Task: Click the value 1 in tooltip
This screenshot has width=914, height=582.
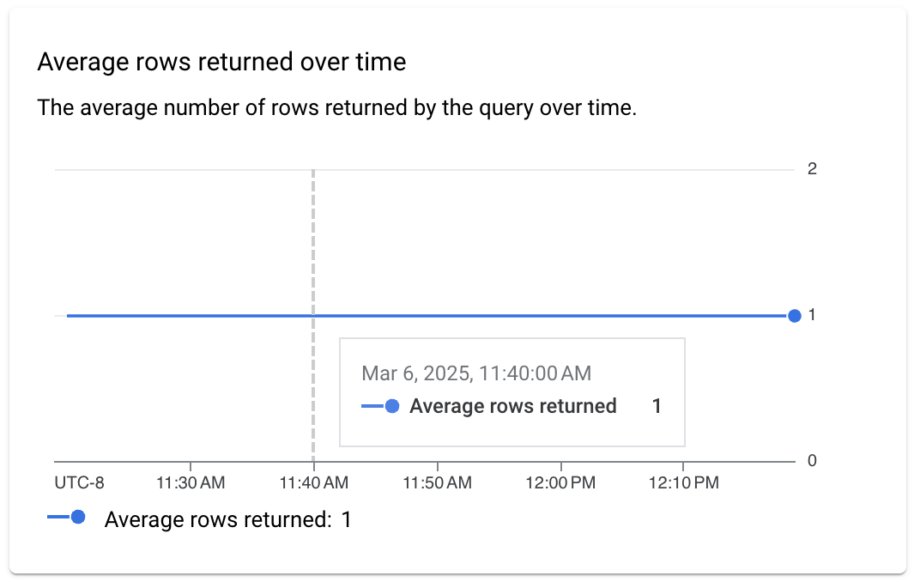Action: (657, 406)
